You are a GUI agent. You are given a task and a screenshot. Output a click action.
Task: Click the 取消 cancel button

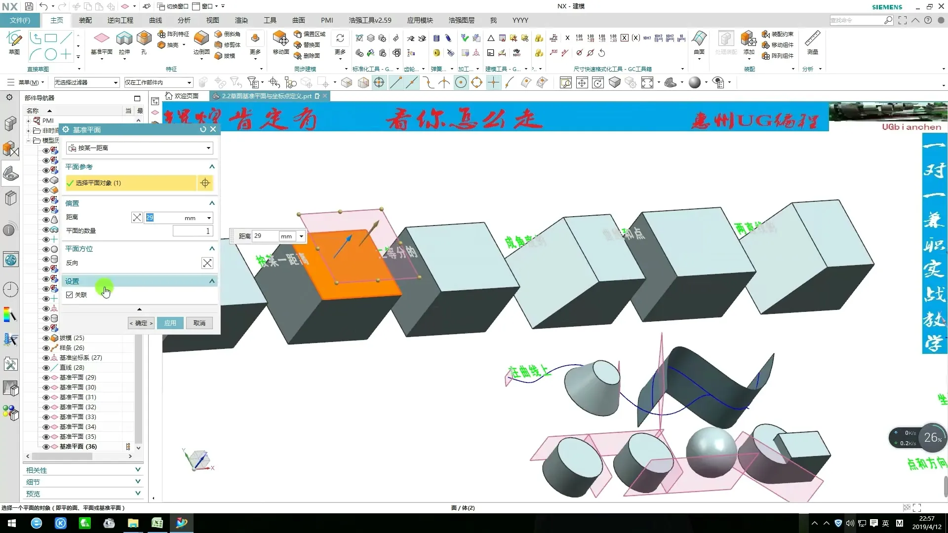199,323
